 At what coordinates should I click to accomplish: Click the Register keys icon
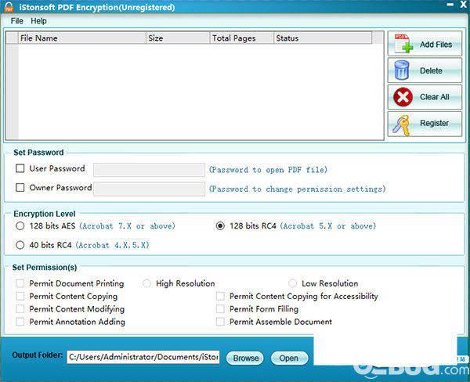[402, 125]
